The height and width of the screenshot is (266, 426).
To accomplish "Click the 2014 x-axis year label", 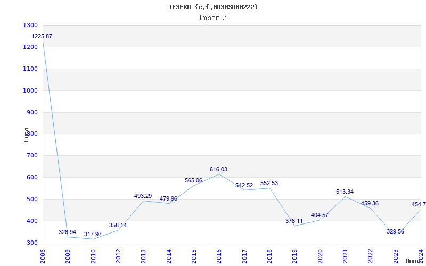I will [169, 256].
